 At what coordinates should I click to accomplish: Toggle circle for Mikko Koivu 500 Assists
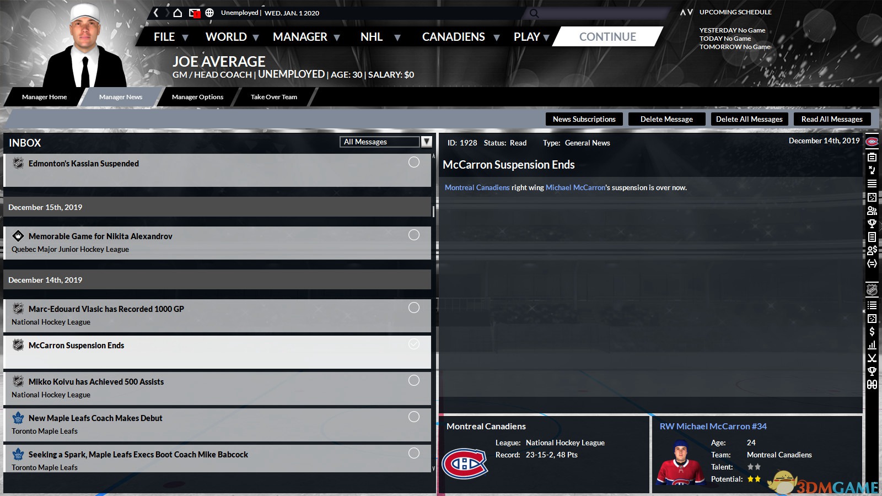click(414, 380)
